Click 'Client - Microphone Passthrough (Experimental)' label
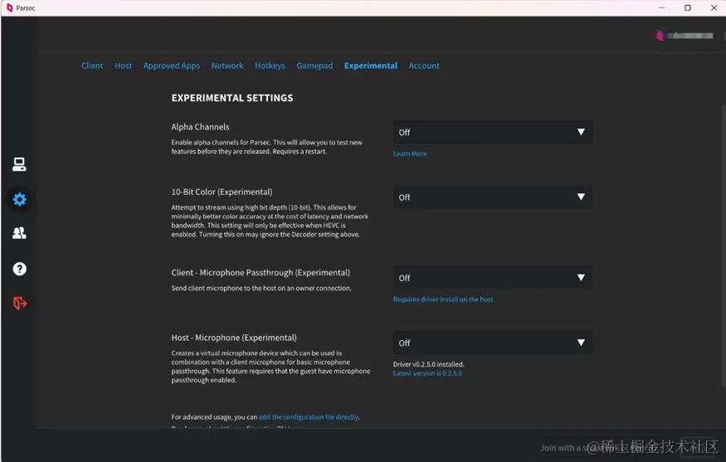726x462 pixels. point(261,273)
